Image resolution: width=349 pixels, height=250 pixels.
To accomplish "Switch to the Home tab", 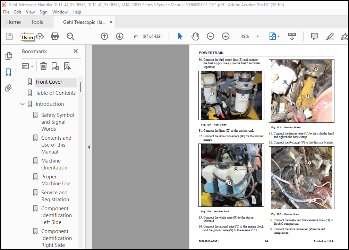I will tap(14, 22).
